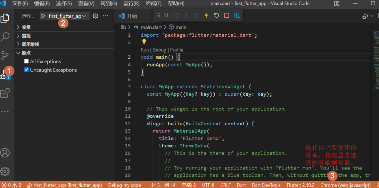379x188 pixels.
Task: Click the errors and warnings status indicator
Action: 12,185
